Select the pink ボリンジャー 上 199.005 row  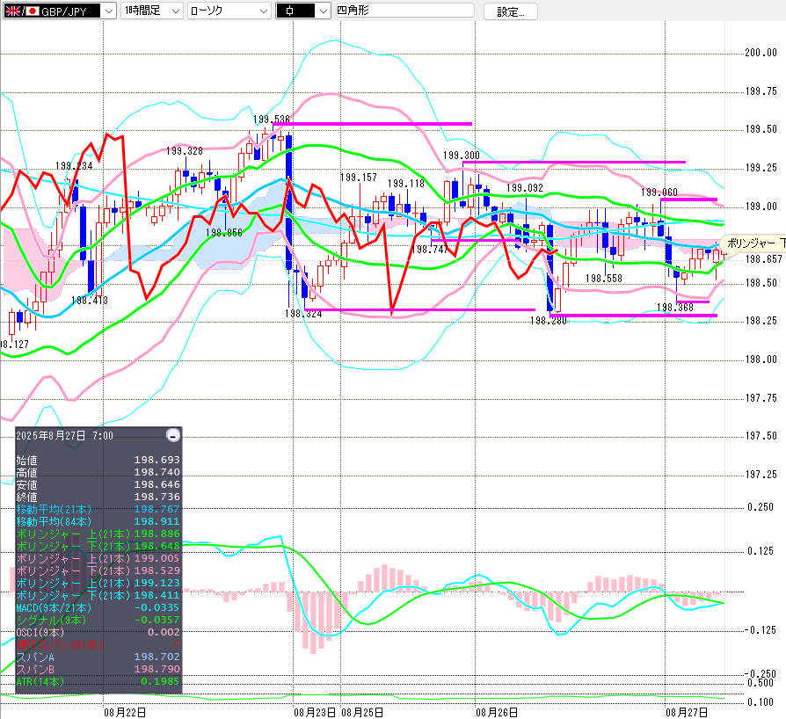coord(98,558)
